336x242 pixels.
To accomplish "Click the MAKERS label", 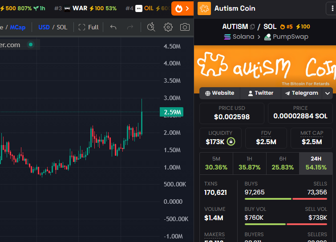I will [215, 234].
